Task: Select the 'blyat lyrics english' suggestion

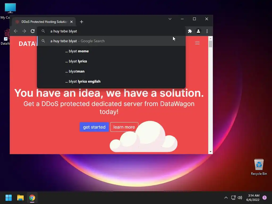Action: pos(111,81)
